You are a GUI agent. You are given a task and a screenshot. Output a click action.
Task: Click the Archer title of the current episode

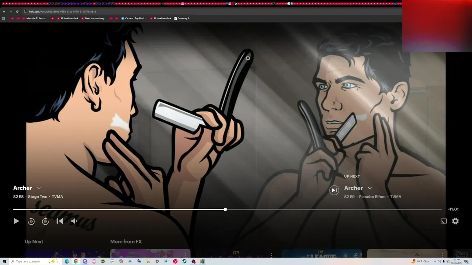pos(22,188)
